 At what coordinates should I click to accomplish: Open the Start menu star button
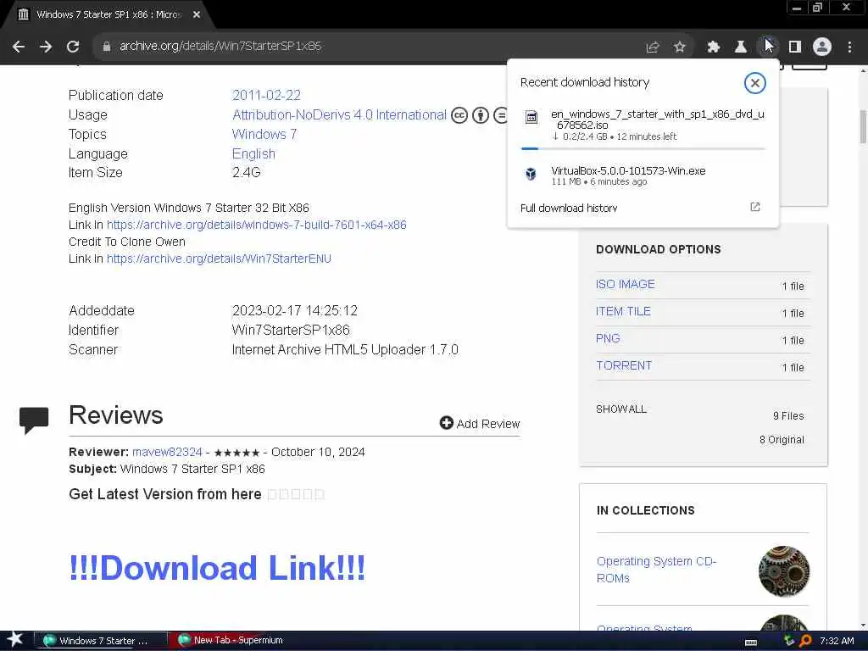[15, 639]
